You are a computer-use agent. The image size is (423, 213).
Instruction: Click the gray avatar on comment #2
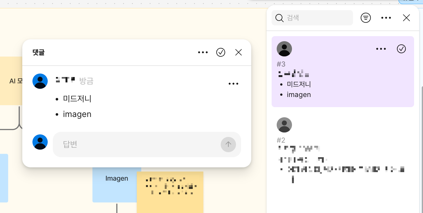(284, 125)
